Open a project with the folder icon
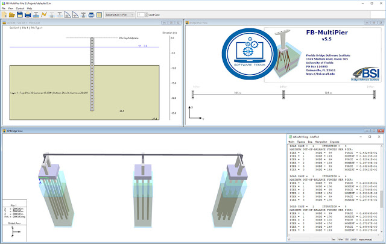386x244 pixels. click(12, 14)
